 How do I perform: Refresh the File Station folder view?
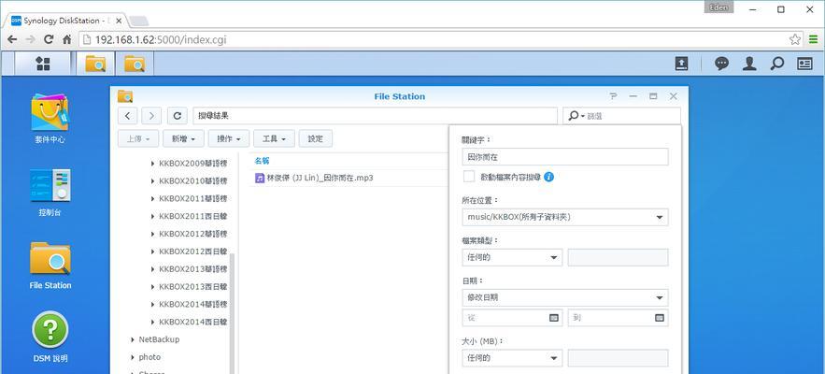pos(178,116)
